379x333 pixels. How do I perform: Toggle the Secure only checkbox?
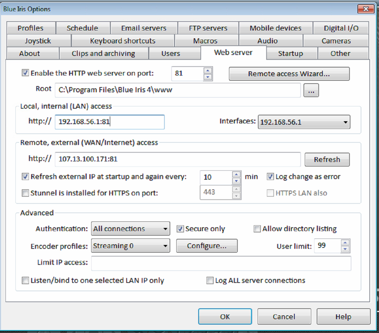(180, 229)
